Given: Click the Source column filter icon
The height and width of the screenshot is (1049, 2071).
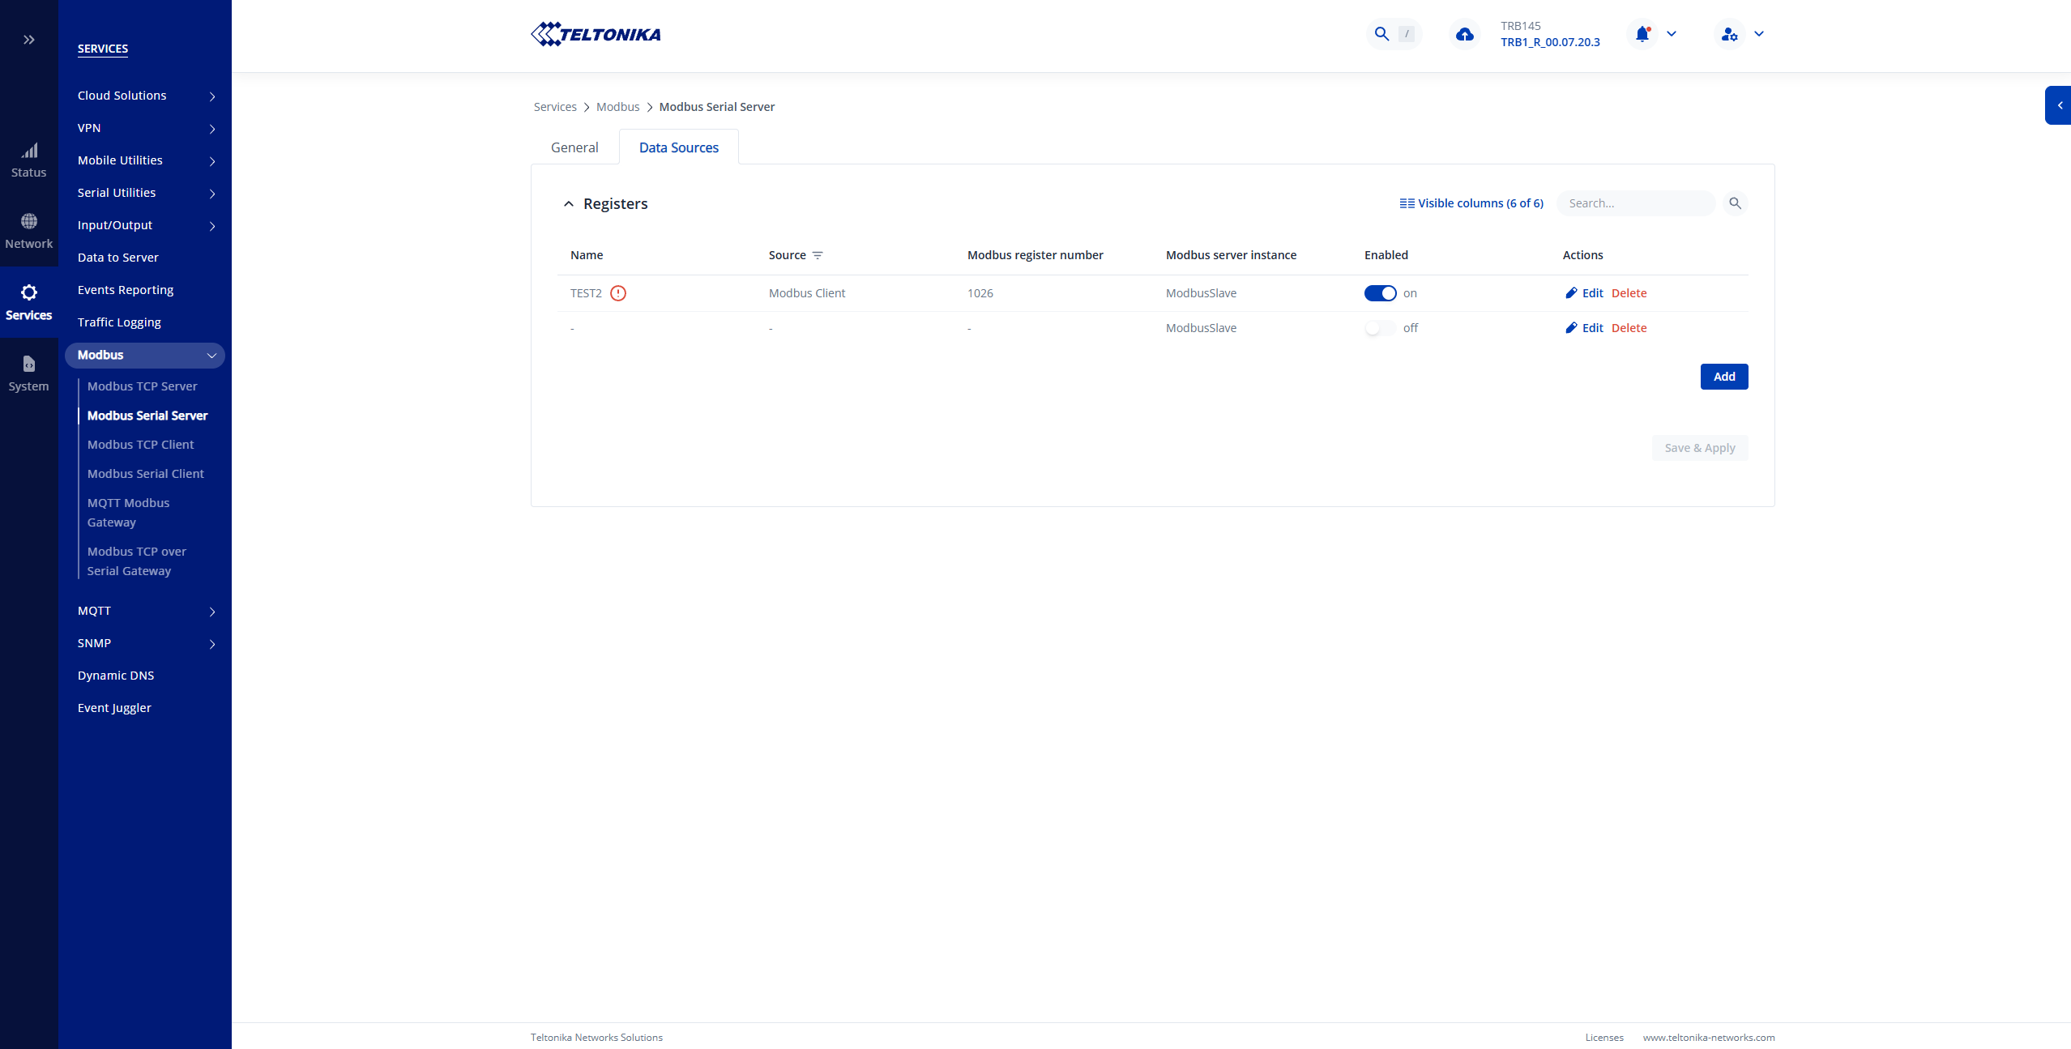Looking at the screenshot, I should pos(818,255).
